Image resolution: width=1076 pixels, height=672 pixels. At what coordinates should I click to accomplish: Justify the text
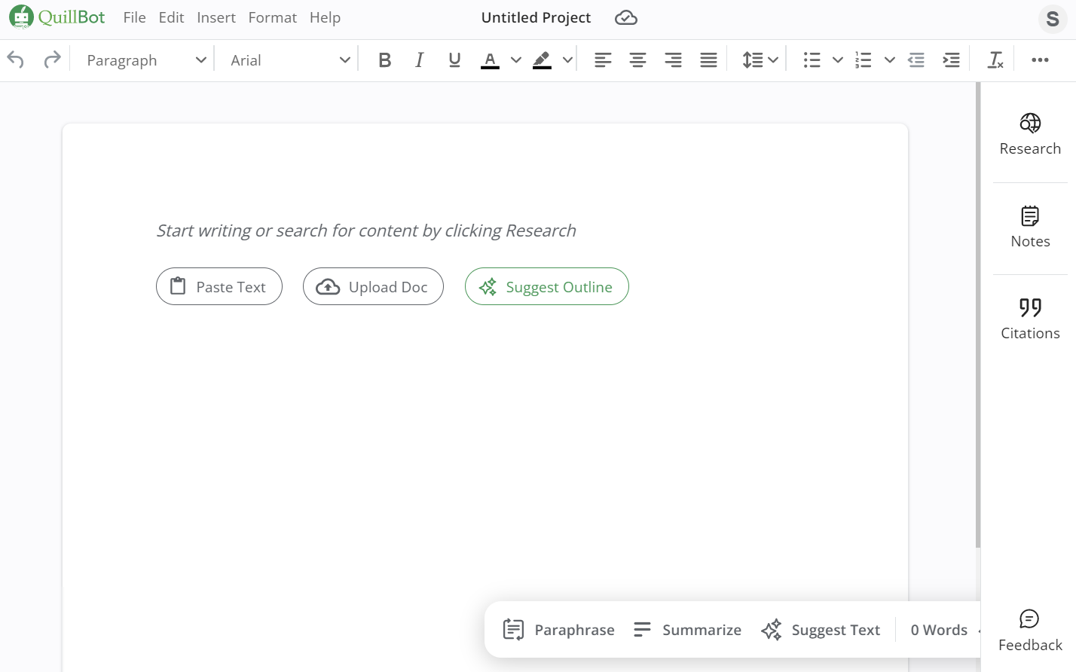click(708, 60)
